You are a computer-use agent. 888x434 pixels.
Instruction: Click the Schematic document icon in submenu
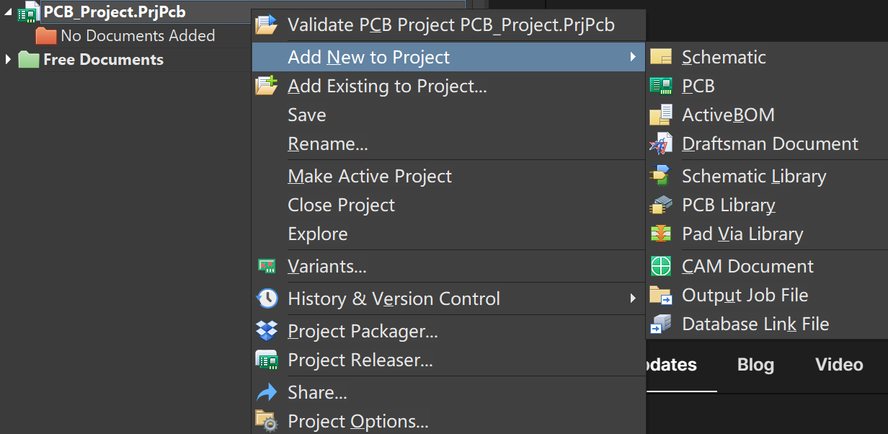(x=660, y=57)
